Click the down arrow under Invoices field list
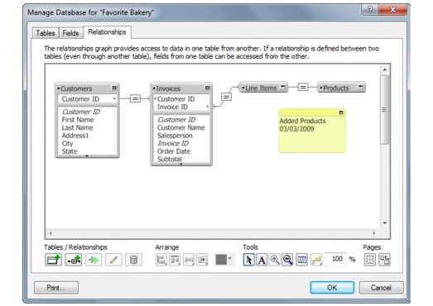The width and height of the screenshot is (433, 306). 180,164
